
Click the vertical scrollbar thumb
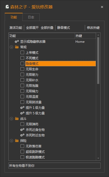point(98,61)
